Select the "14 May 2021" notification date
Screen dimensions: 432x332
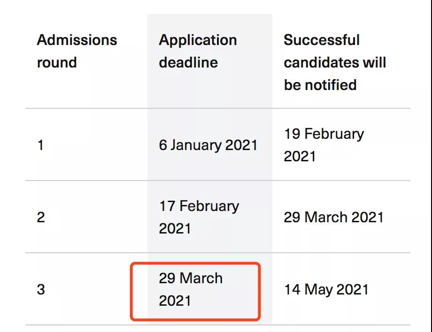(326, 289)
